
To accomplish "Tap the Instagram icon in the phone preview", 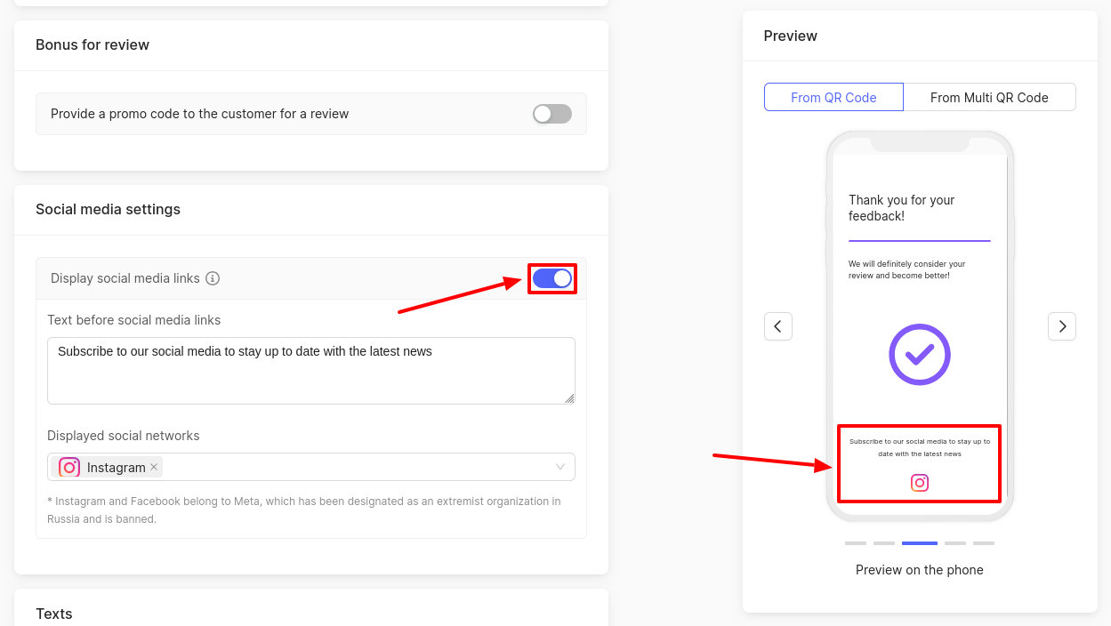I will [x=920, y=483].
